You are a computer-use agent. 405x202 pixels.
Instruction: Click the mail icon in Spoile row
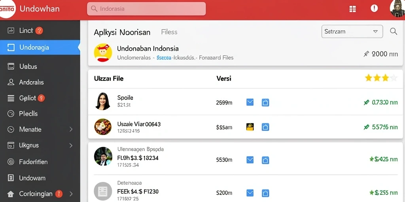click(250, 102)
